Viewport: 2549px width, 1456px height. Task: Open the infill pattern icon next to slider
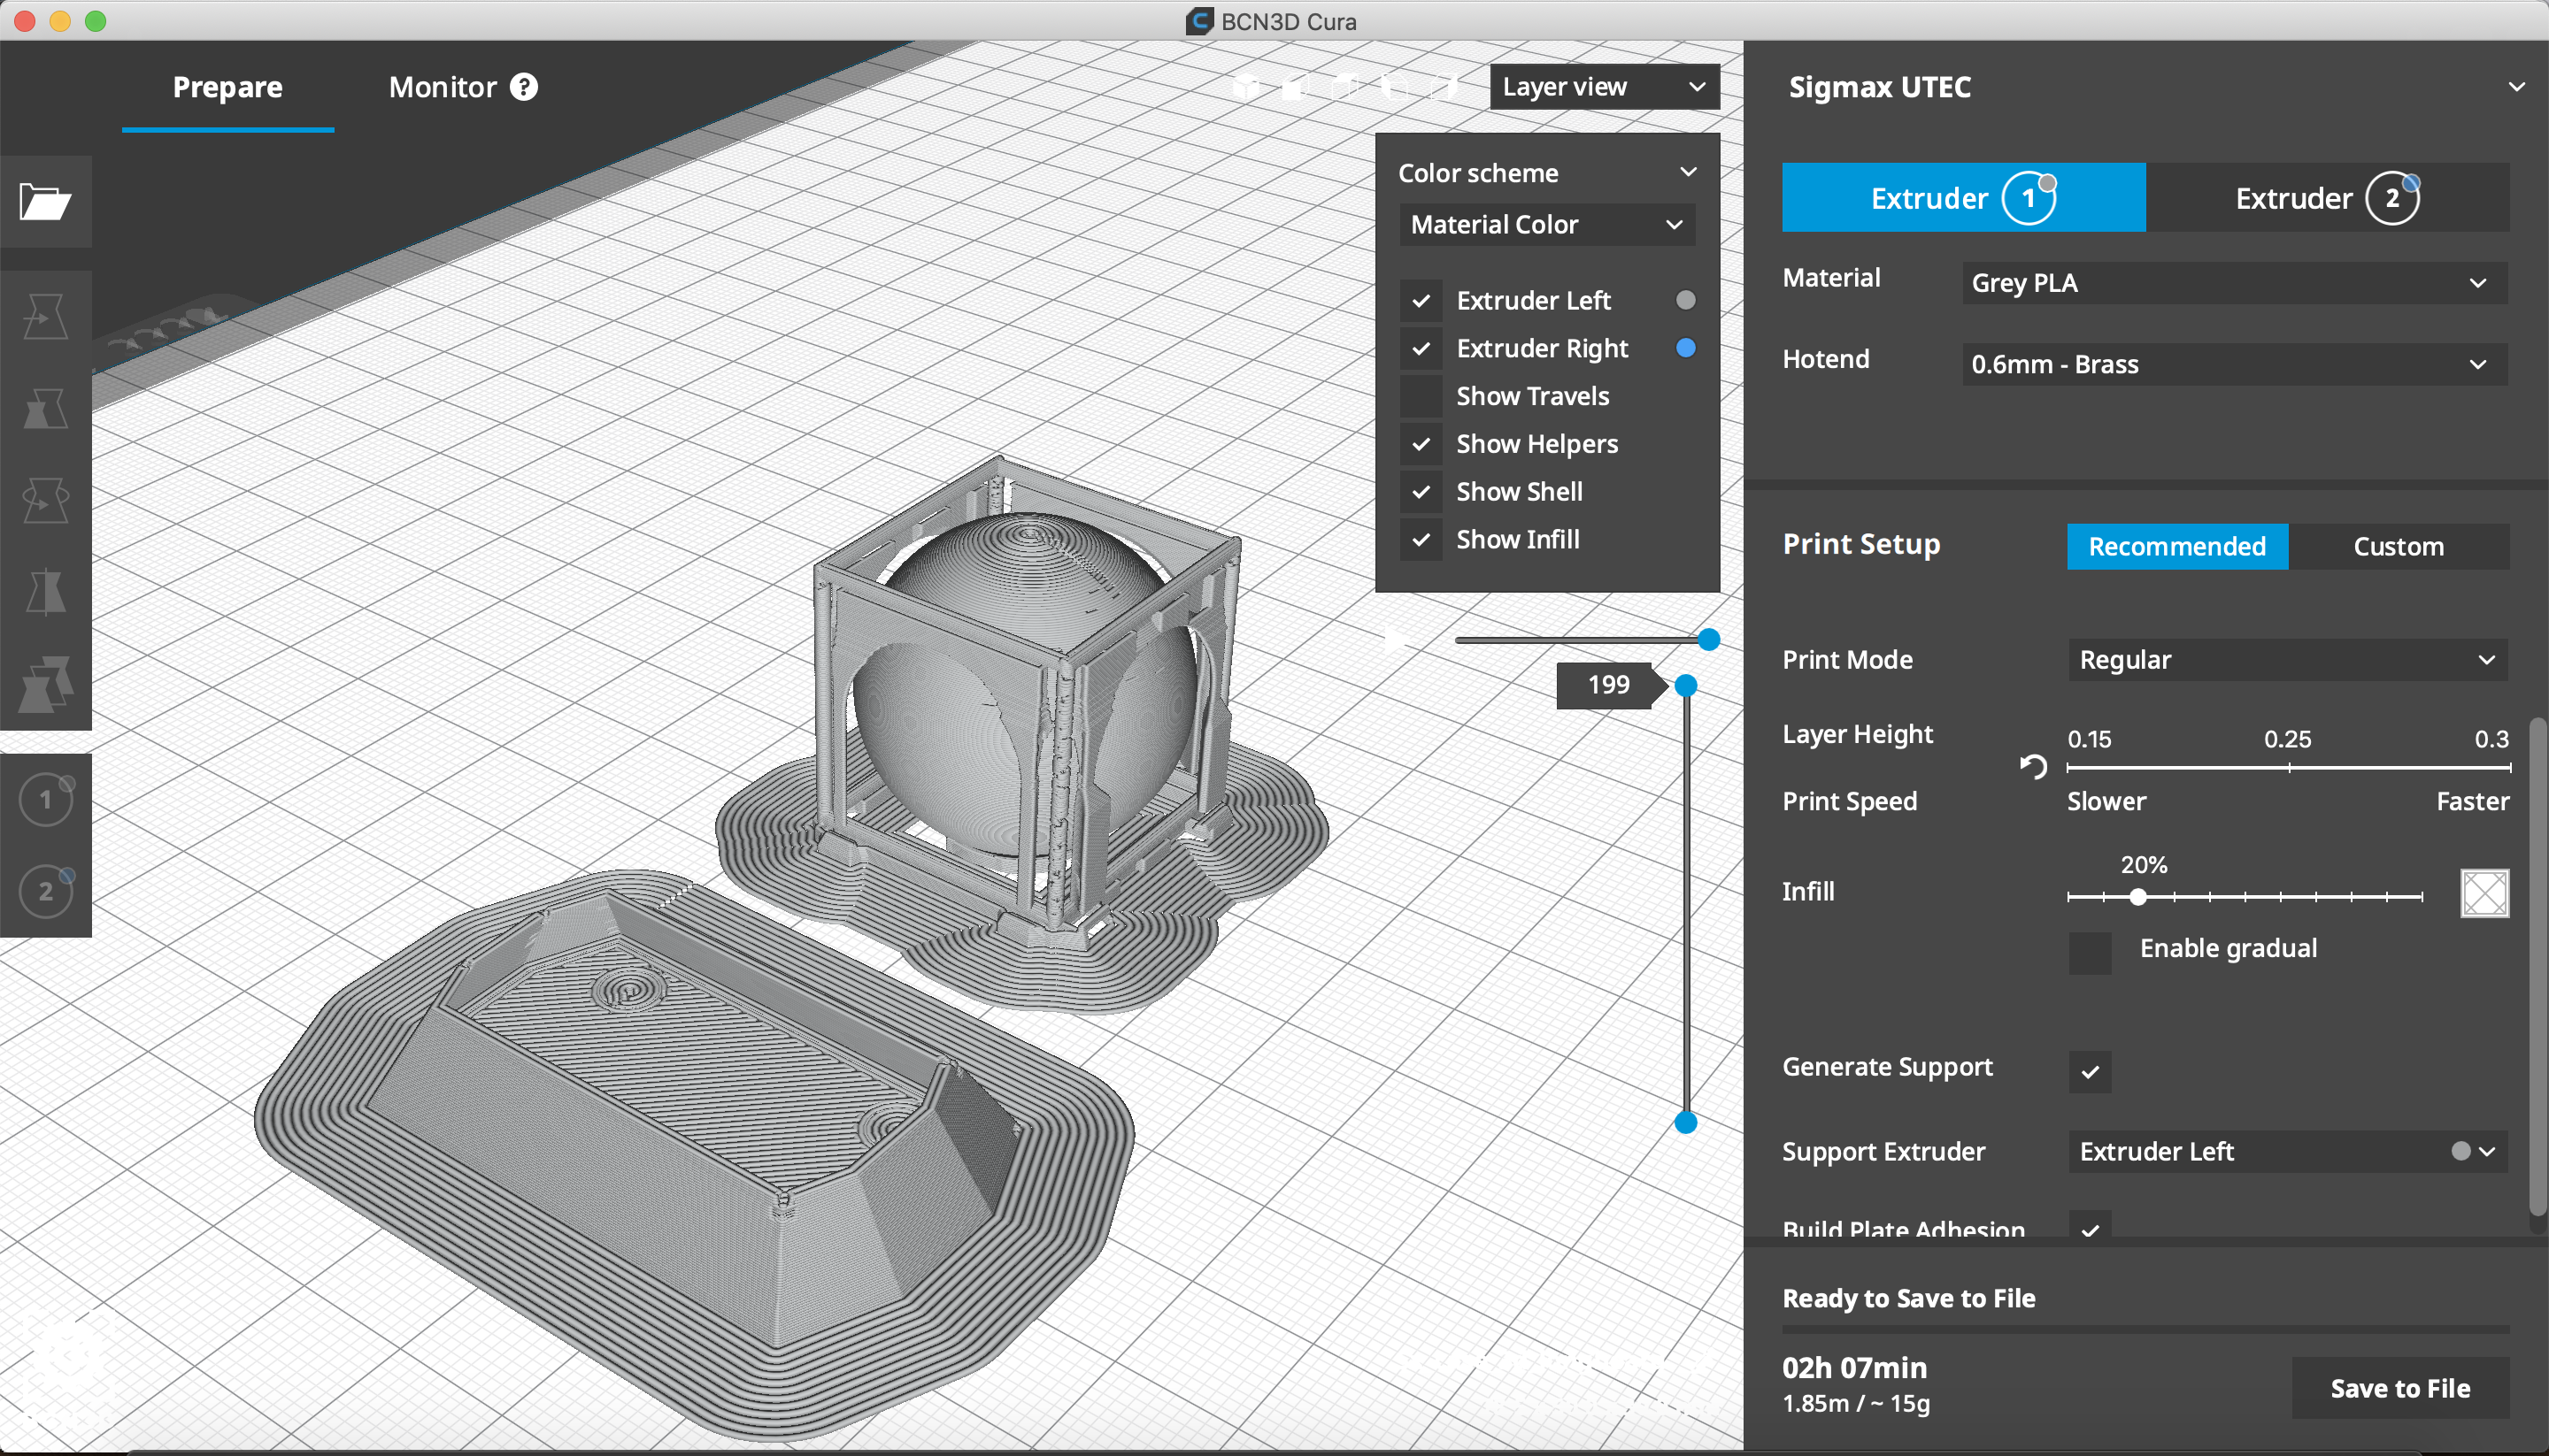pyautogui.click(x=2484, y=893)
